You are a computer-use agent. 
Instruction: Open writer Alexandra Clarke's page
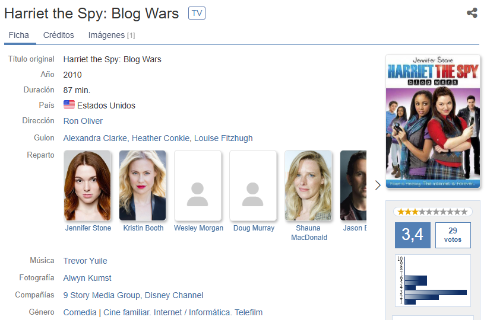click(x=95, y=138)
